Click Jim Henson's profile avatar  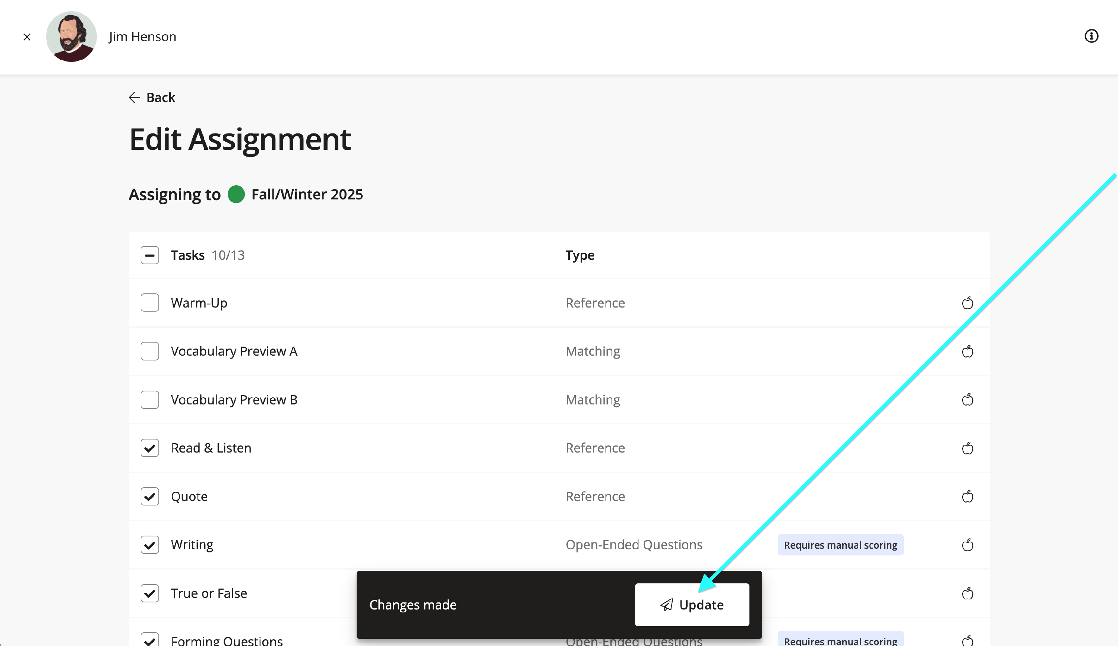72,37
